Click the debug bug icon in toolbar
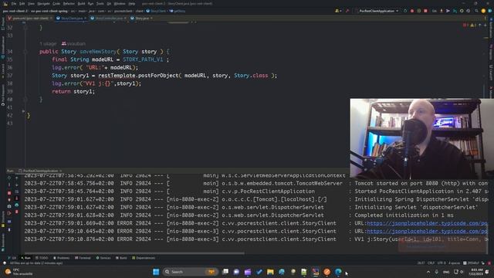 412,11
